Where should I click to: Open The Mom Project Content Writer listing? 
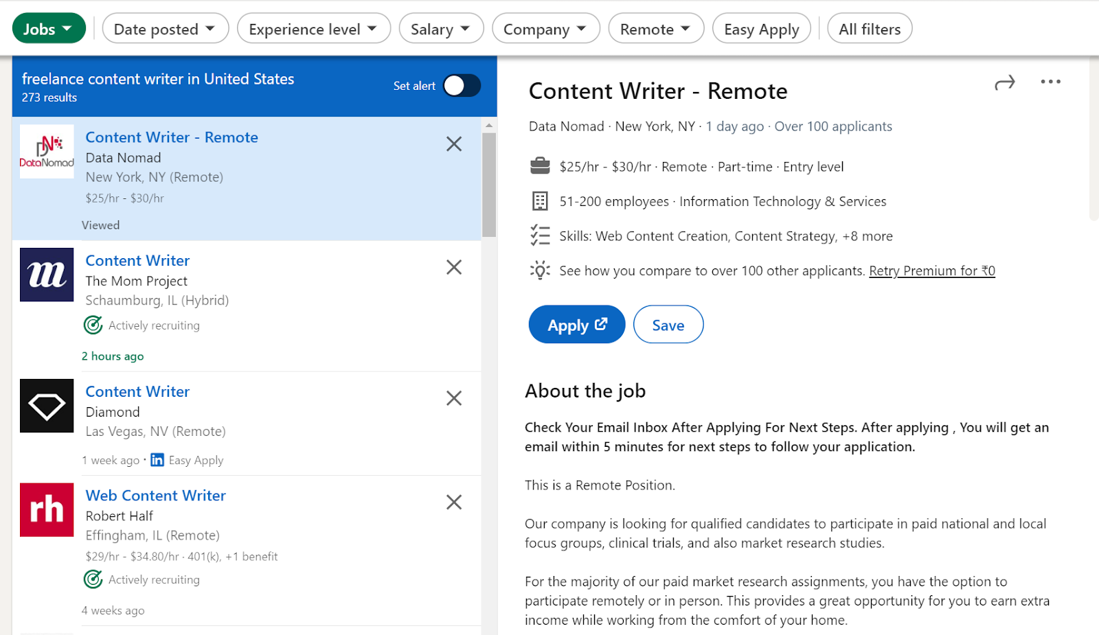pyautogui.click(x=137, y=261)
